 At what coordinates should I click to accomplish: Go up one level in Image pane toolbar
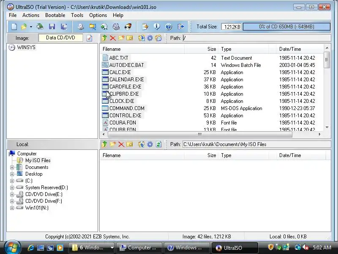click(x=104, y=38)
